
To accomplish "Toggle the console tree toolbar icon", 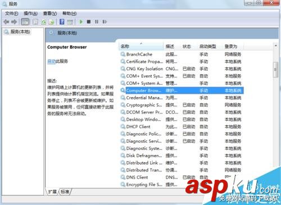I will point(25,22).
